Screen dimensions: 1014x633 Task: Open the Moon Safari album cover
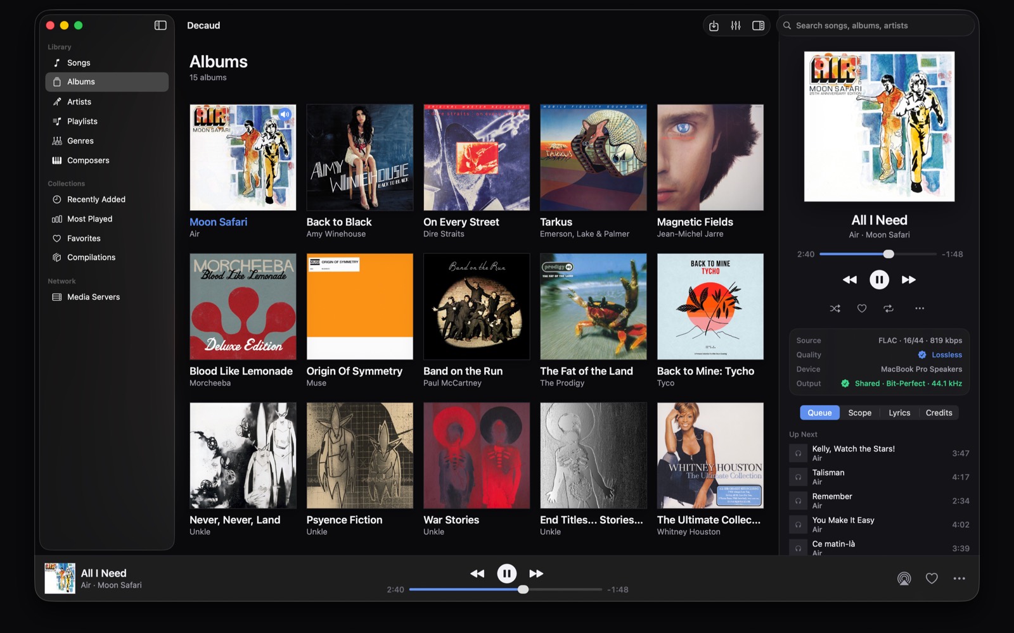tap(243, 158)
